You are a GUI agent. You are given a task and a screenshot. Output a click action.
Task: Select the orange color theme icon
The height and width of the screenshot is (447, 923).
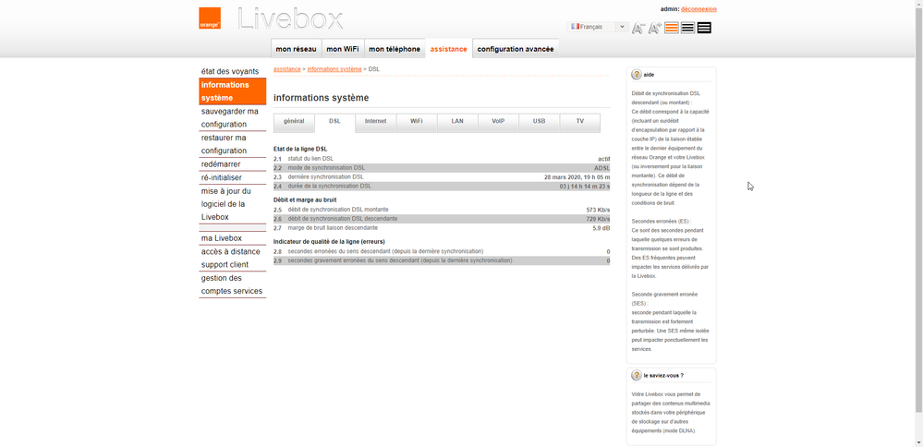pyautogui.click(x=672, y=28)
